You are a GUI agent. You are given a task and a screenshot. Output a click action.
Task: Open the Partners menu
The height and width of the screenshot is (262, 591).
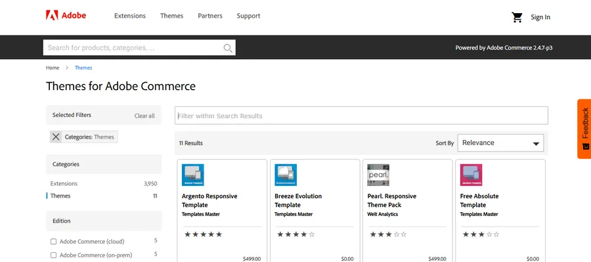pyautogui.click(x=210, y=16)
